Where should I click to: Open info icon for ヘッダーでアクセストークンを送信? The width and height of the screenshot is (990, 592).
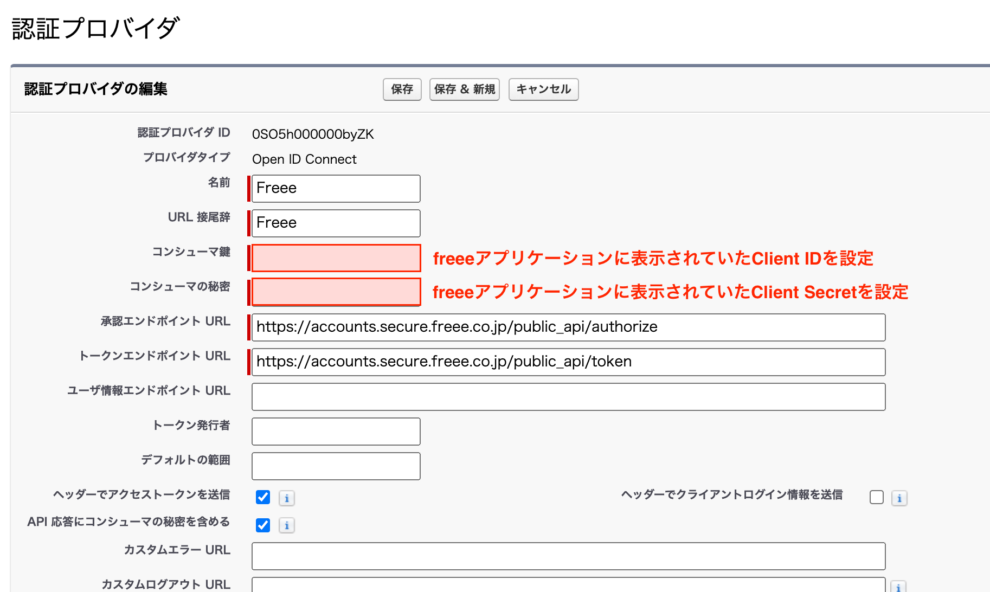coord(287,498)
